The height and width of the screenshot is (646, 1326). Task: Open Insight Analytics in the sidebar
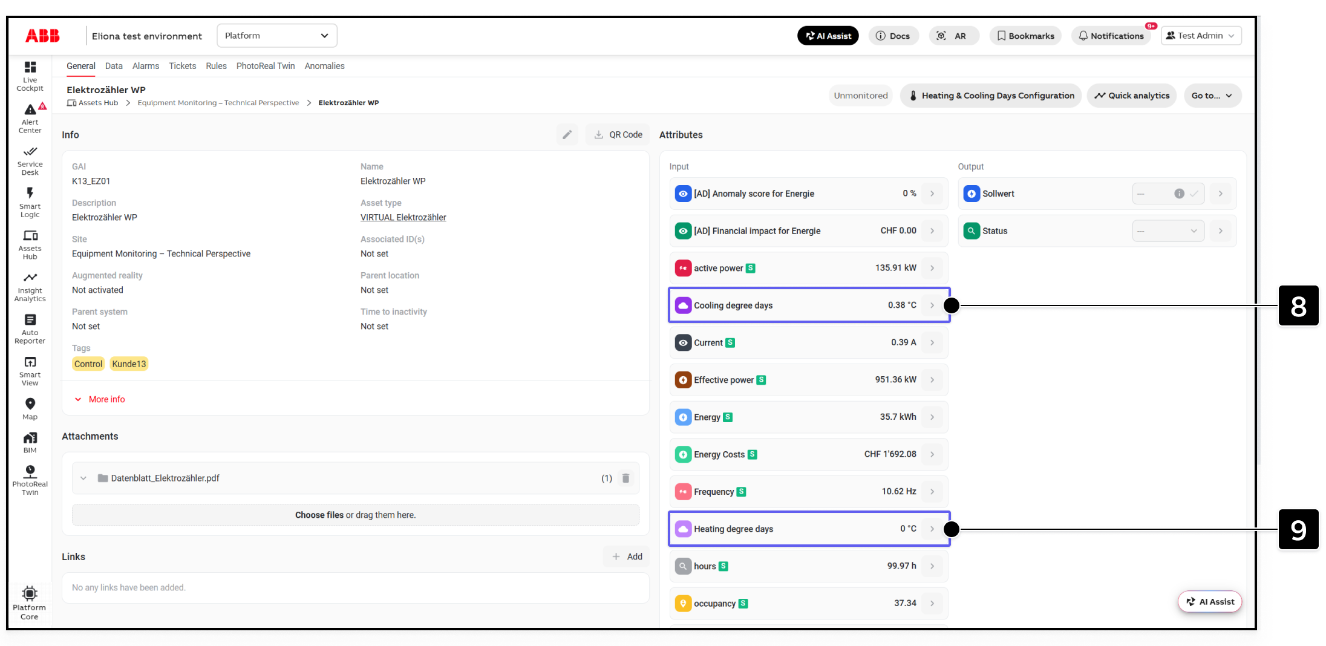coord(30,287)
